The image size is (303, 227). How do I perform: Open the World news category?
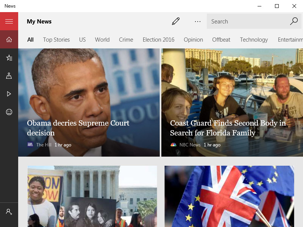click(102, 39)
